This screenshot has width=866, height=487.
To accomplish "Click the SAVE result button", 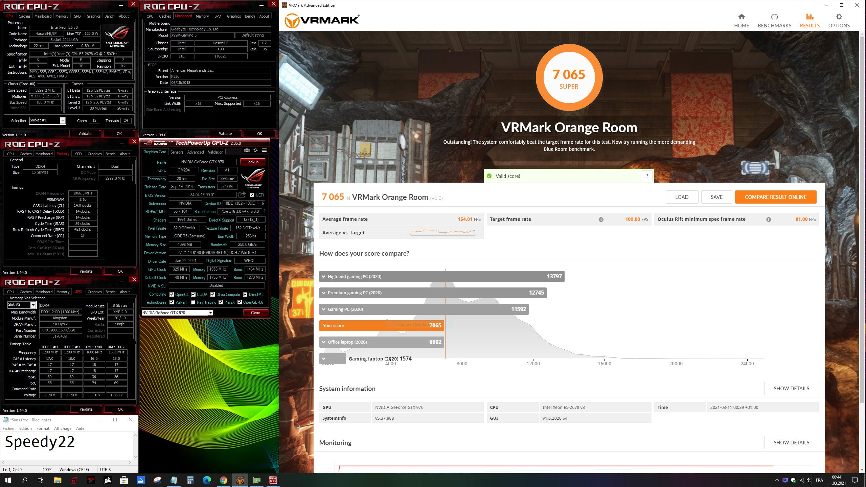I will (716, 197).
